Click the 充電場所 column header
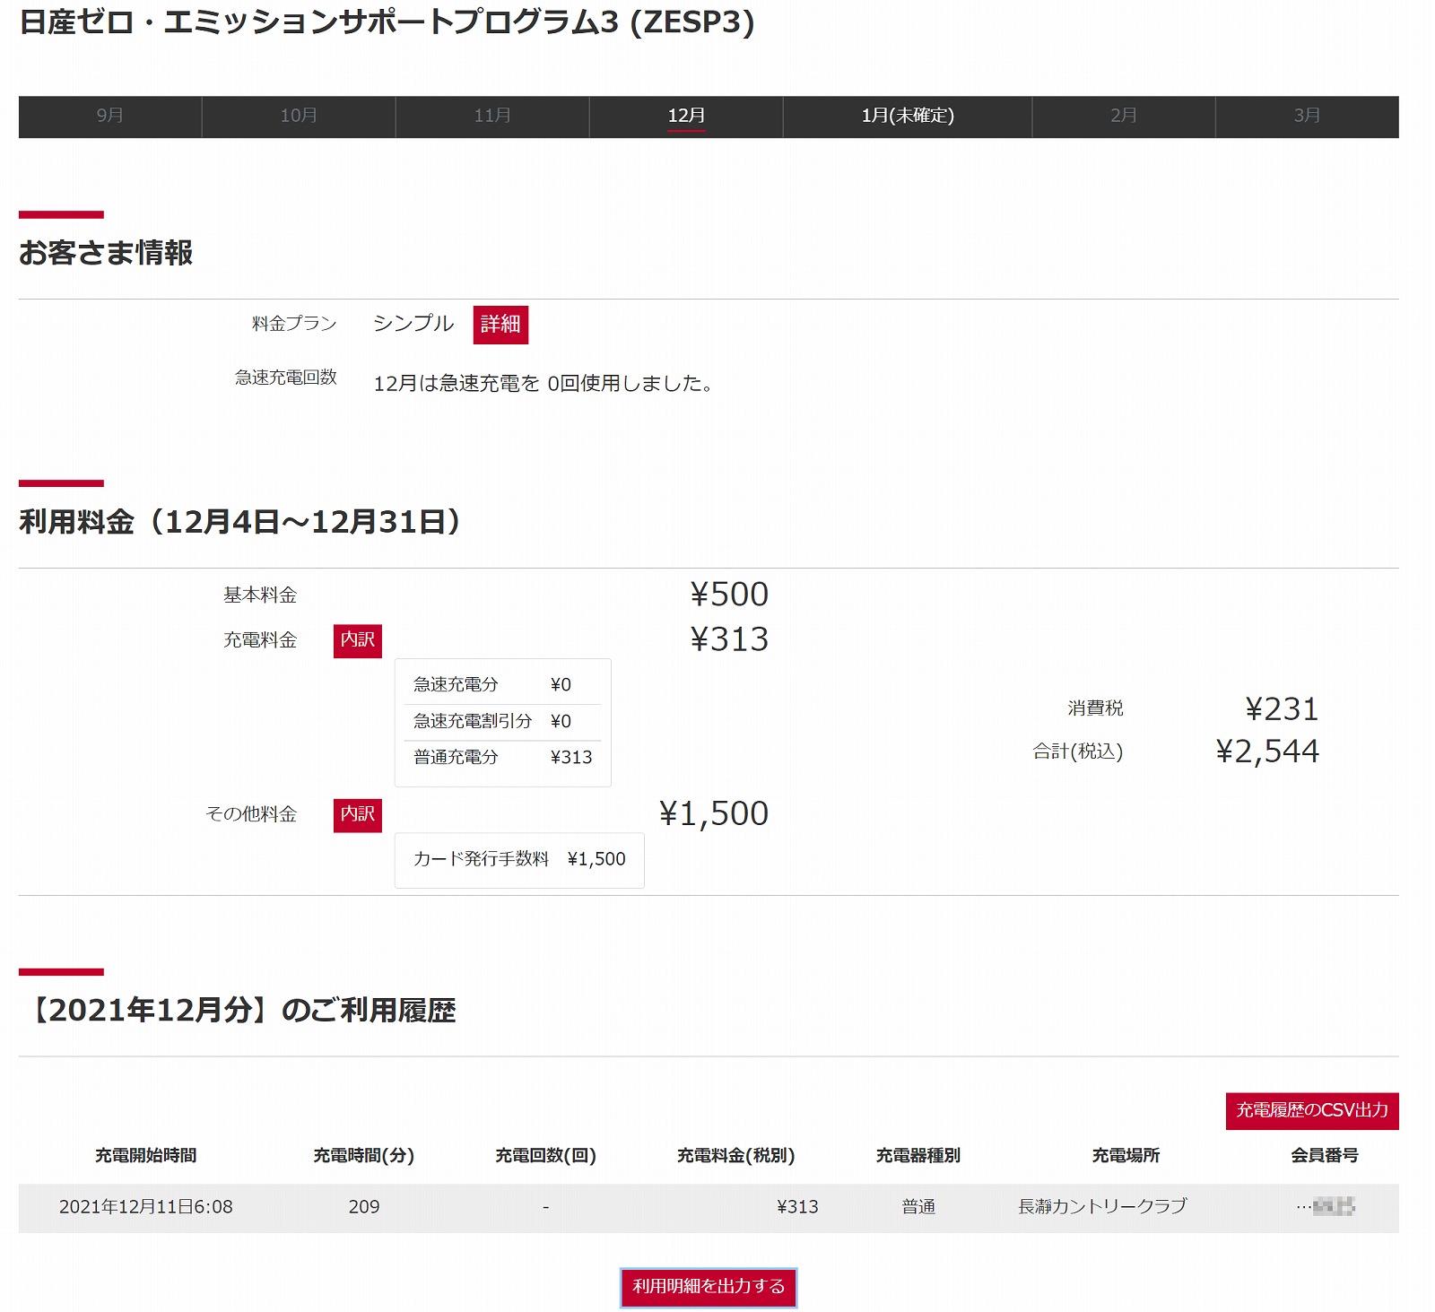 click(x=1126, y=1155)
